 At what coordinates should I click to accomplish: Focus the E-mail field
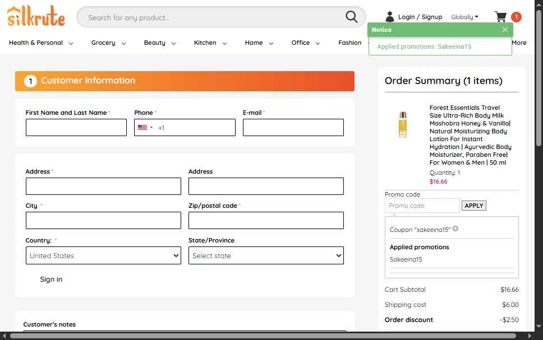(293, 128)
